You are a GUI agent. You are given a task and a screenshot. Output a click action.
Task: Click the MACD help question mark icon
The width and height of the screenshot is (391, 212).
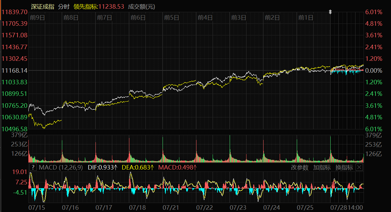click(x=33, y=167)
